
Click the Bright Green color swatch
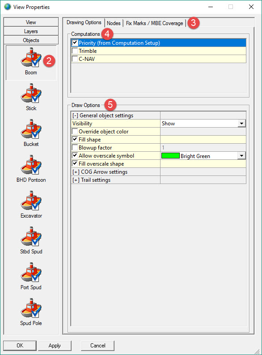[170, 156]
